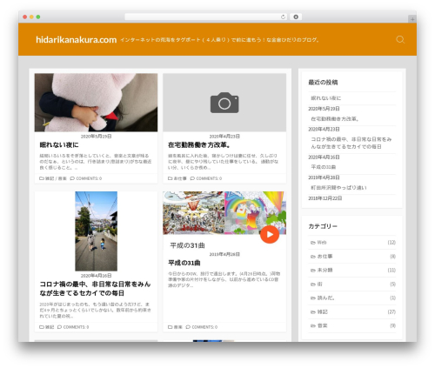This screenshot has width=435, height=368.
Task: Select the 音楽 category in sidebar
Action: click(322, 325)
